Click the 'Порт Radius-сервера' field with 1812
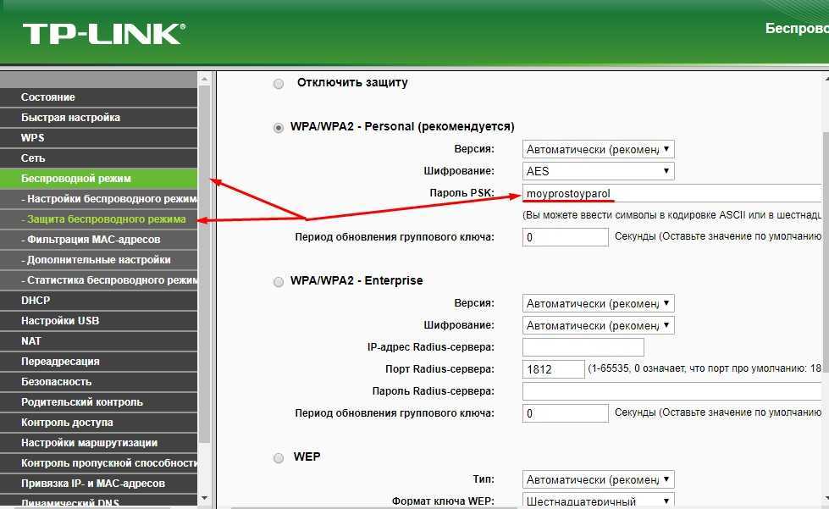 [553, 369]
